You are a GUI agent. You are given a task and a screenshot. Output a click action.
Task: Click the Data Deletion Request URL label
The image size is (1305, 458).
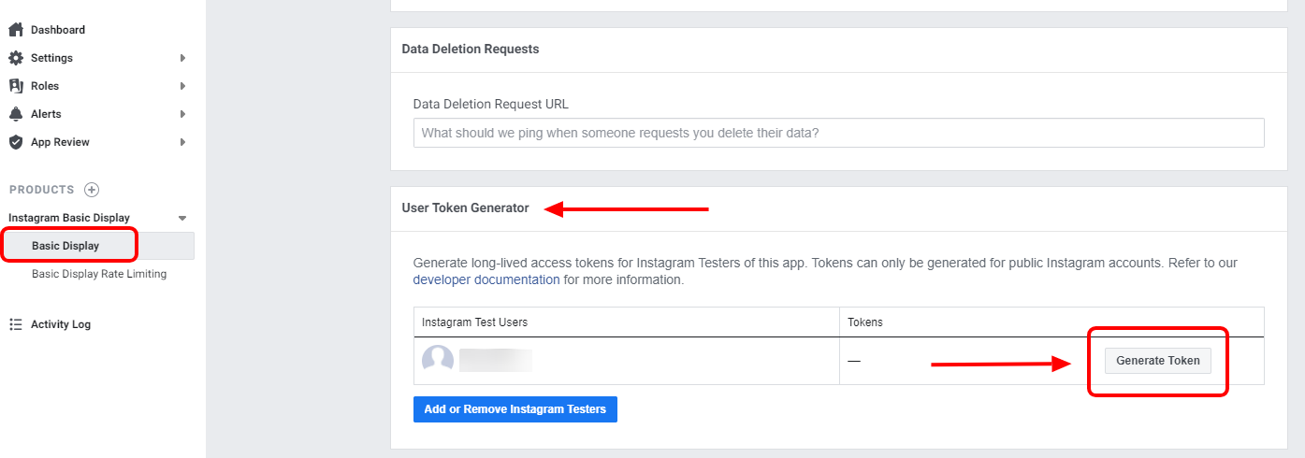coord(491,104)
